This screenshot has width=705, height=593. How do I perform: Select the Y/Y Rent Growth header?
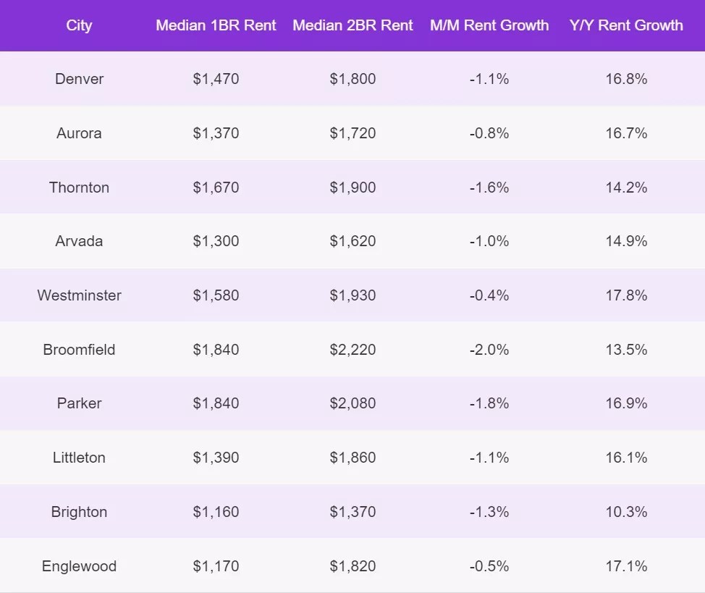(626, 25)
